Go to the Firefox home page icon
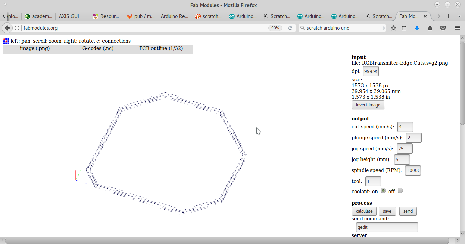The width and height of the screenshot is (465, 244). (430, 28)
